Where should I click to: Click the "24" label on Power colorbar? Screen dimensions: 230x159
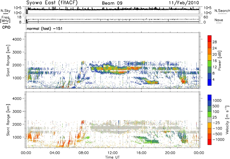coord(214,48)
